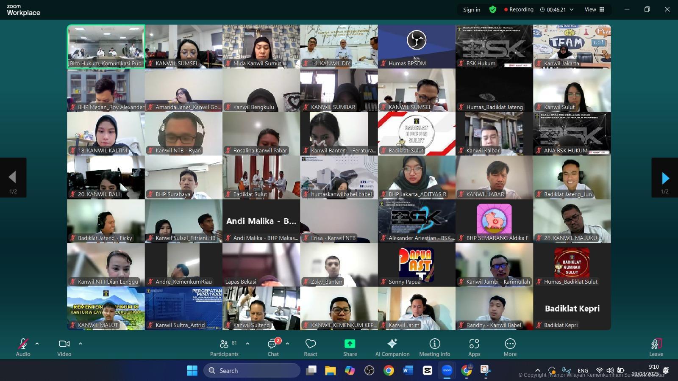Open the AI Companion sparkle icon
The width and height of the screenshot is (678, 381).
[x=392, y=344]
